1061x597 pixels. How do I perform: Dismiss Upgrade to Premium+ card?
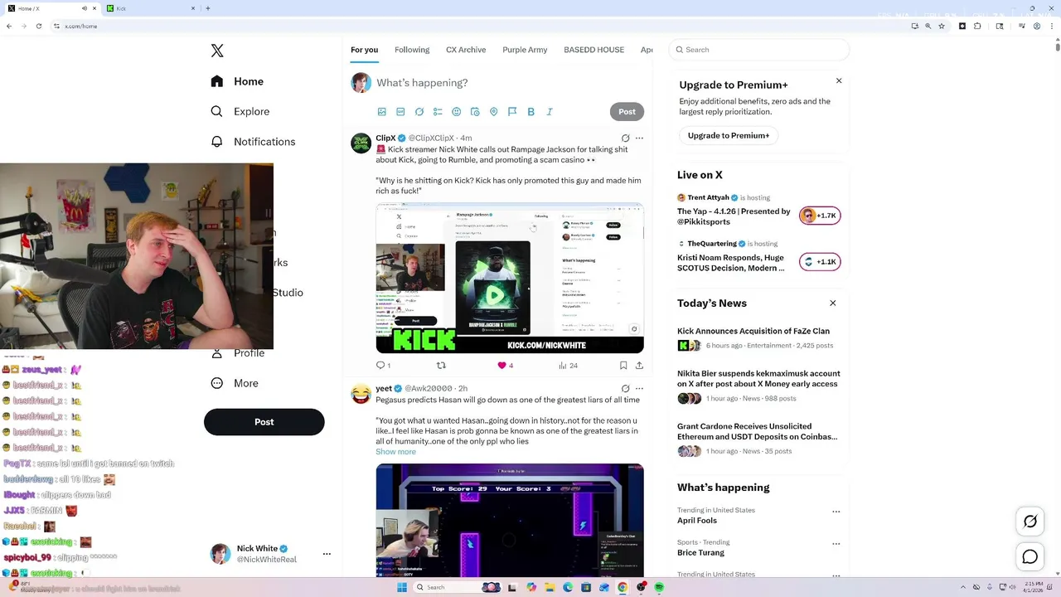tap(839, 80)
